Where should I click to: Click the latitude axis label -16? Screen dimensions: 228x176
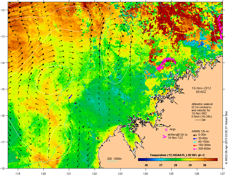pos(3,116)
